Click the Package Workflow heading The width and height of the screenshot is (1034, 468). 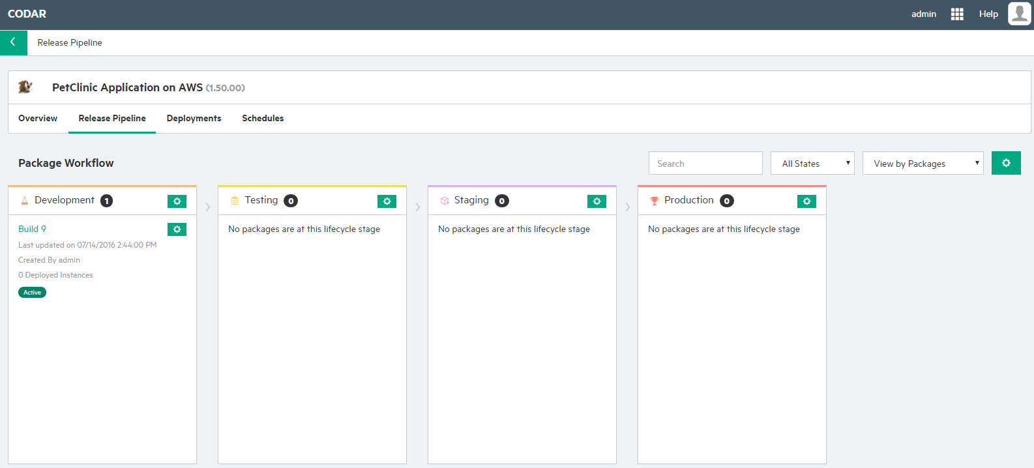tap(66, 163)
